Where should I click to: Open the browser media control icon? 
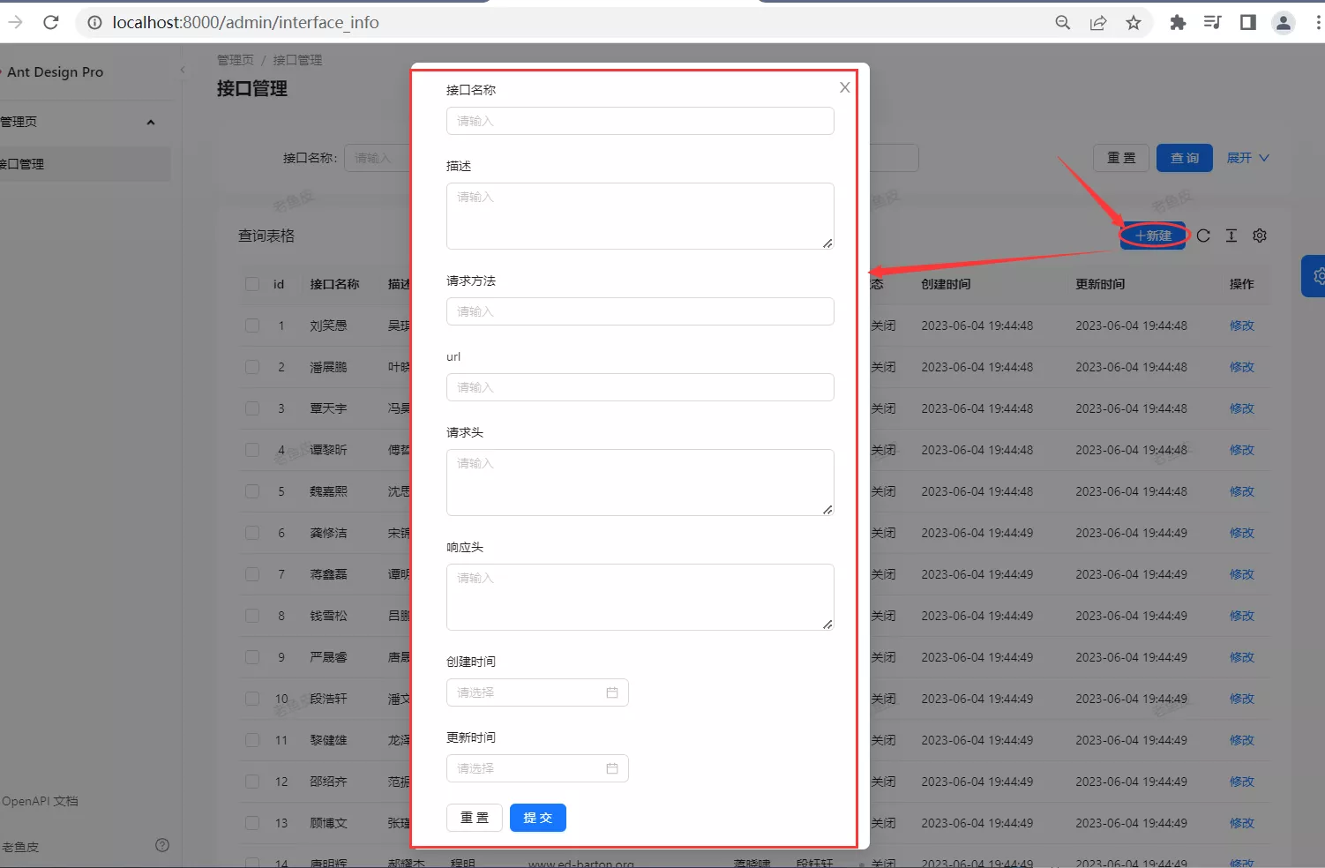click(1213, 23)
